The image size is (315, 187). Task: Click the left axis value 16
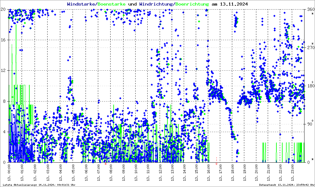pyautogui.click(x=3, y=40)
